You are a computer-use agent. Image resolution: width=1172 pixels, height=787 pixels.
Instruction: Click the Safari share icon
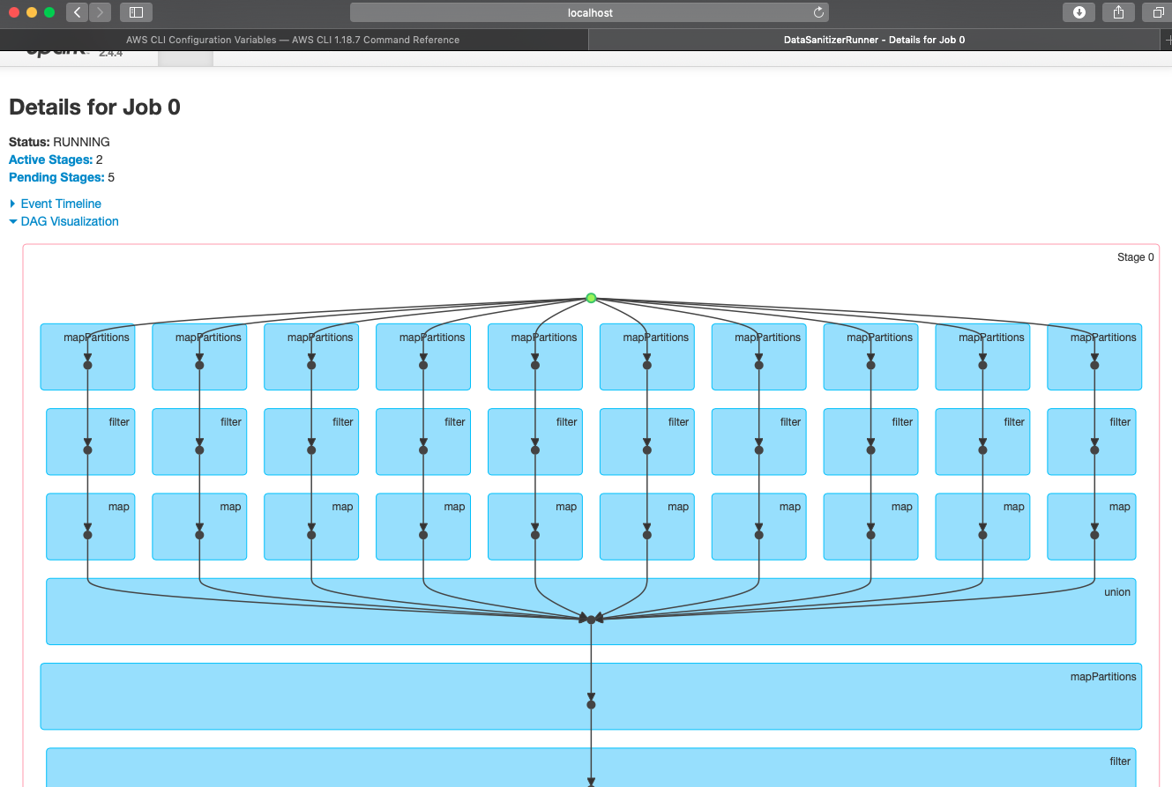point(1118,12)
